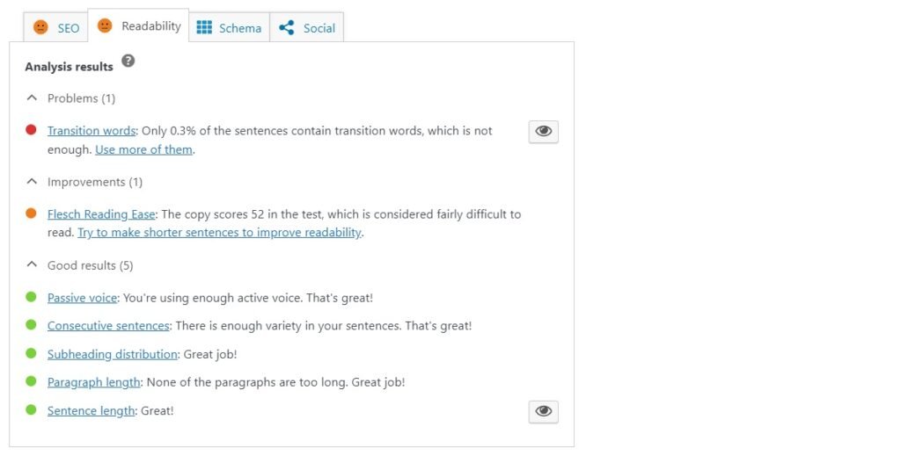Collapse the Problems (1) section

pyautogui.click(x=32, y=98)
